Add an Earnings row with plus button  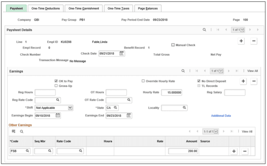pyautogui.click(x=243, y=81)
